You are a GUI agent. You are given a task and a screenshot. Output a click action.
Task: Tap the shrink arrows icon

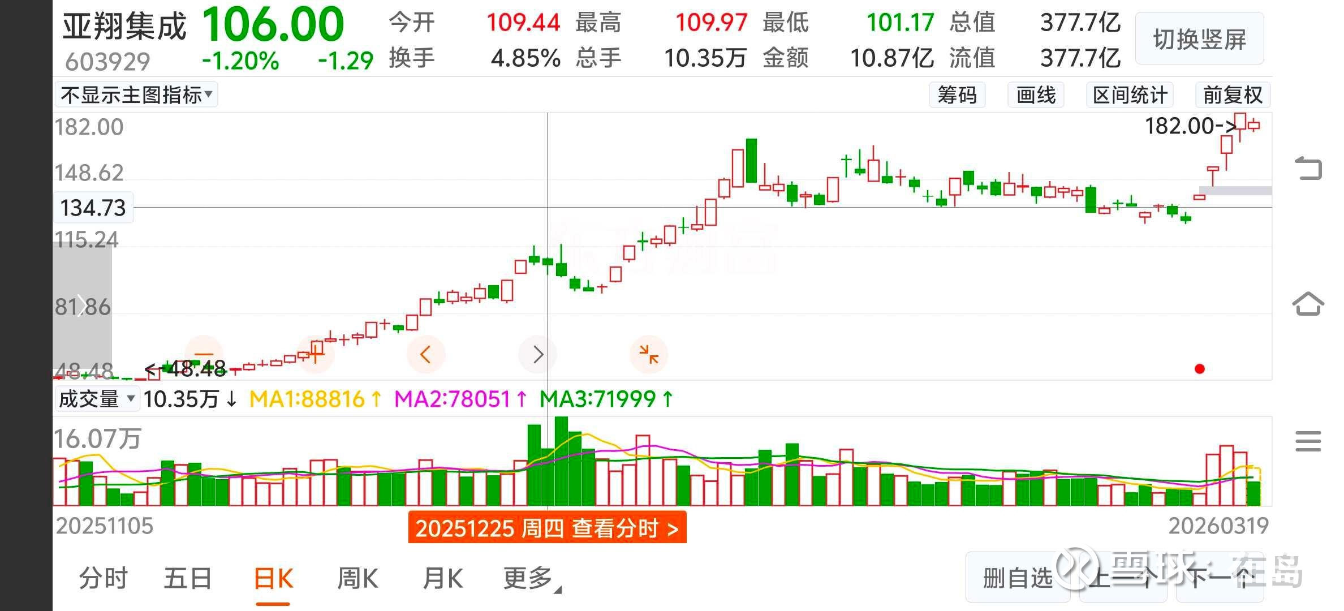pos(649,354)
